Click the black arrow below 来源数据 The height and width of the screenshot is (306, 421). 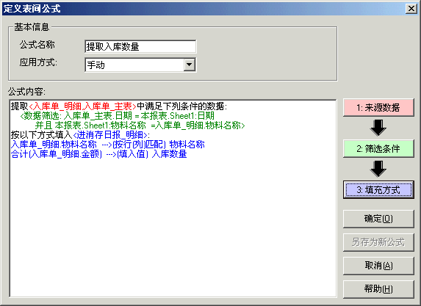[378, 128]
